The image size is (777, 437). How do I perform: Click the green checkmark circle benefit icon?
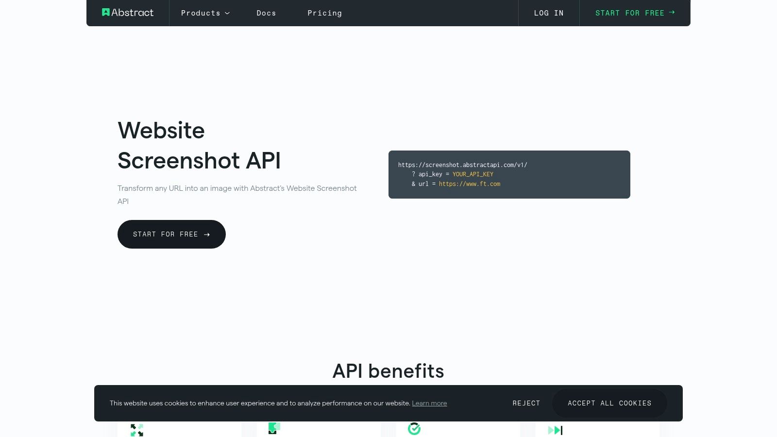(414, 428)
